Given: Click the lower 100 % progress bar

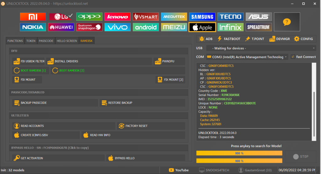Looking at the screenshot, I should 239,161.
